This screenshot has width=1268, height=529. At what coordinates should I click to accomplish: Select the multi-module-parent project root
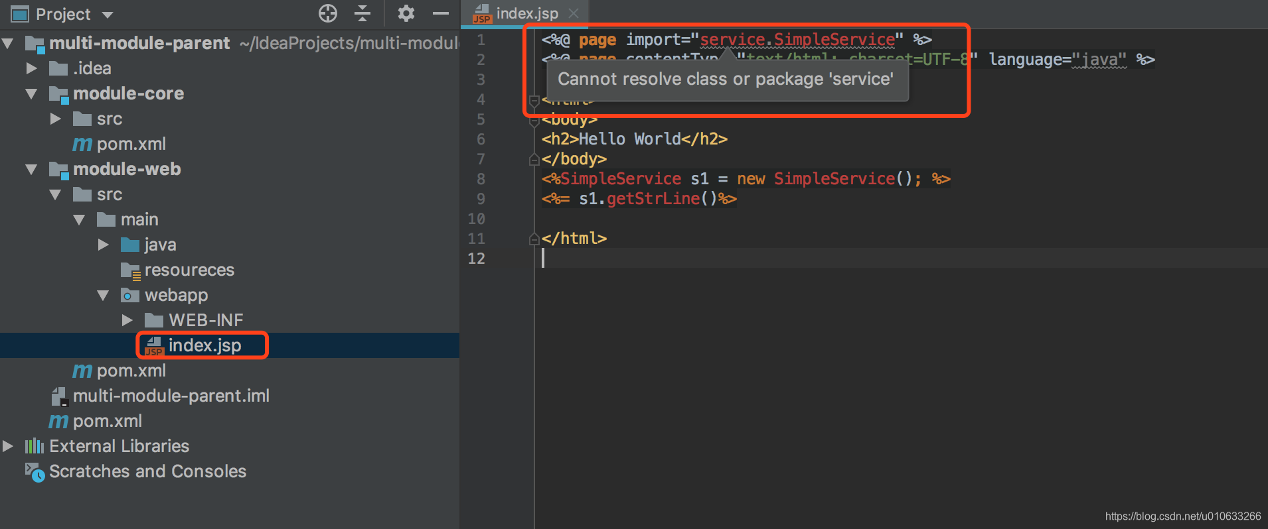tap(139, 43)
